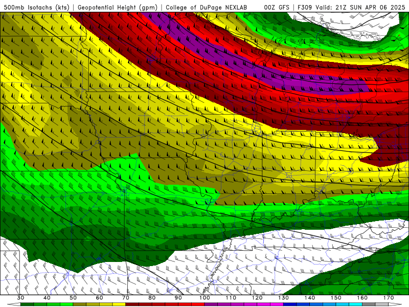409x307 pixels.
Task: Click the legend value 120
Action: point(257,298)
